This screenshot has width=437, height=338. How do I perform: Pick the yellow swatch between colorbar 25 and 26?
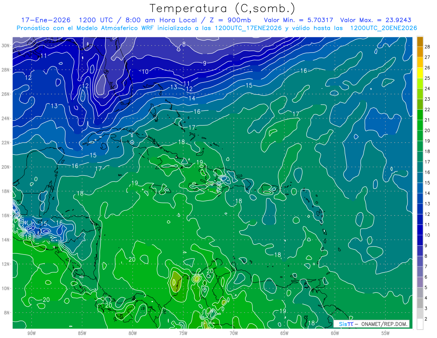(420, 73)
